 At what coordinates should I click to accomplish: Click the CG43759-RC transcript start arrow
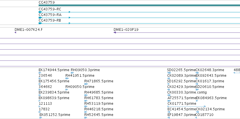40,12
